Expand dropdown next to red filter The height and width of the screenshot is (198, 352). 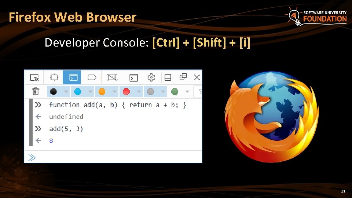(139, 92)
